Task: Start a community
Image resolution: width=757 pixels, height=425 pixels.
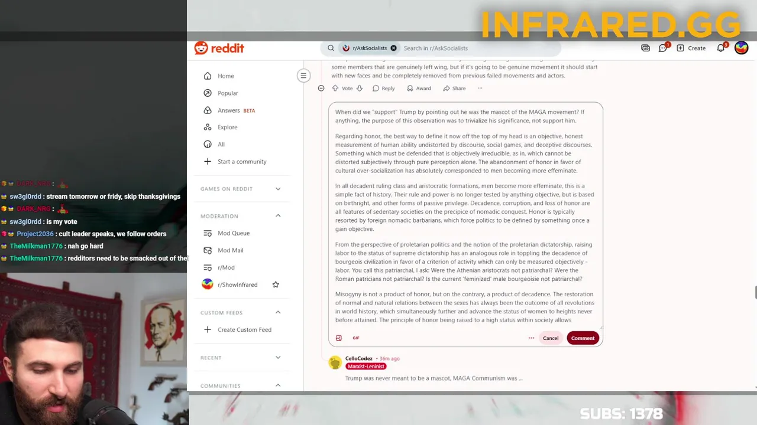Action: pos(241,162)
